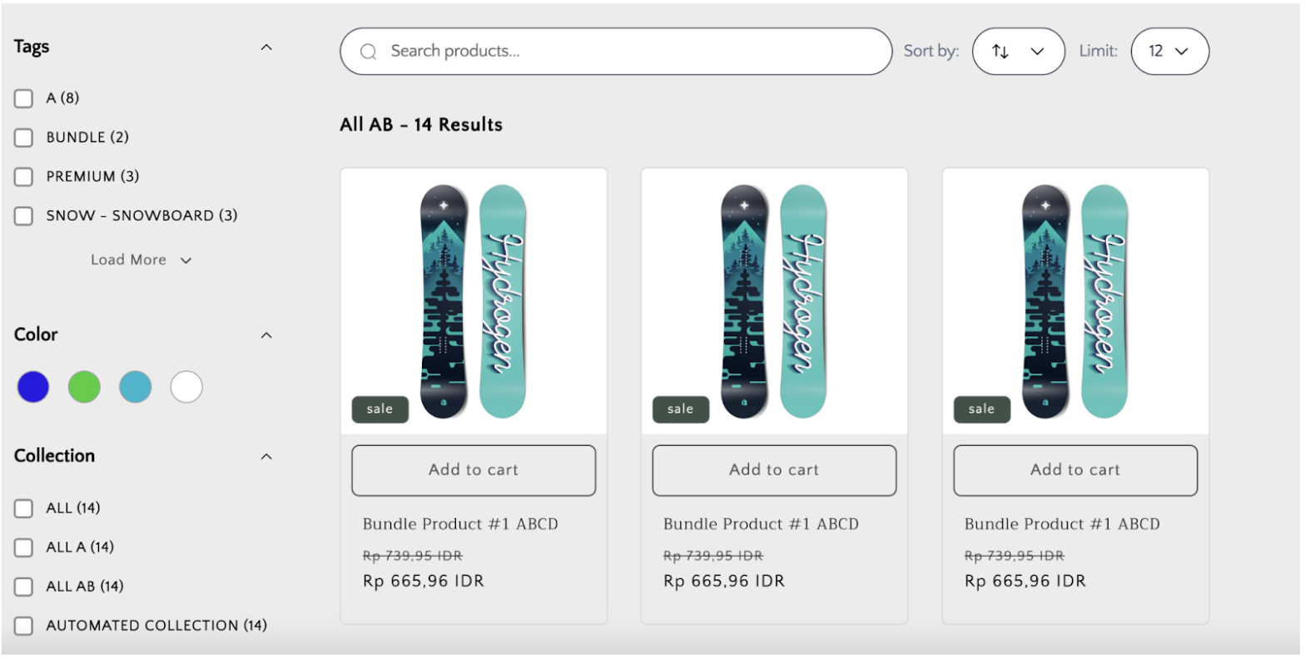Enable the PREMIUM (3) tag filter
Image resolution: width=1310 pixels, height=659 pixels.
(23, 176)
